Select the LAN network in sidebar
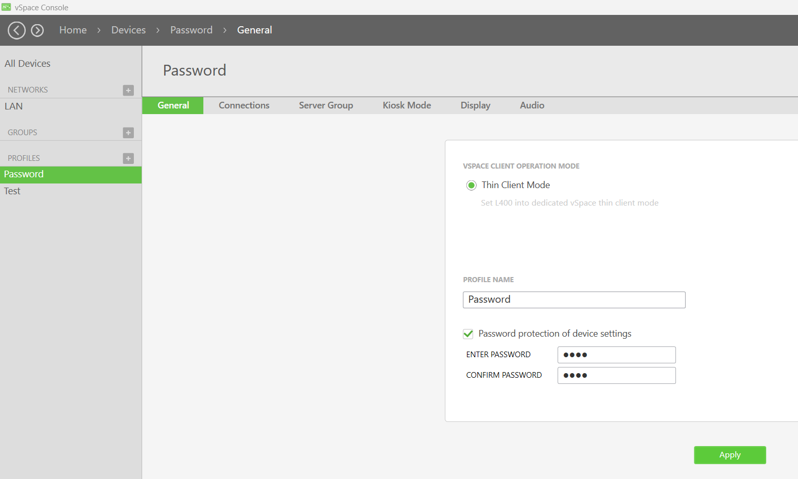This screenshot has height=479, width=798. pos(71,106)
